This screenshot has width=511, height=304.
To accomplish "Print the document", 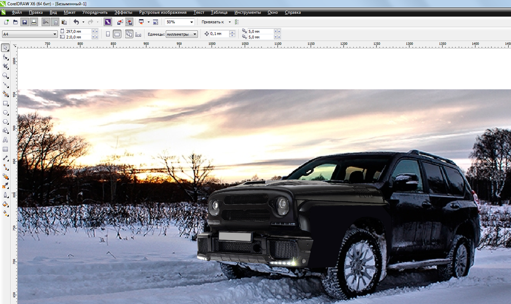I will (x=34, y=22).
